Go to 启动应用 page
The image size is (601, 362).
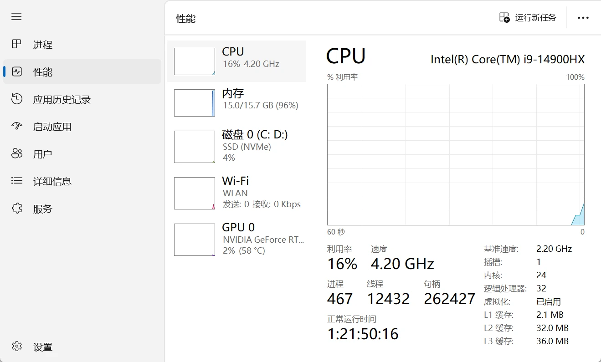pos(52,127)
